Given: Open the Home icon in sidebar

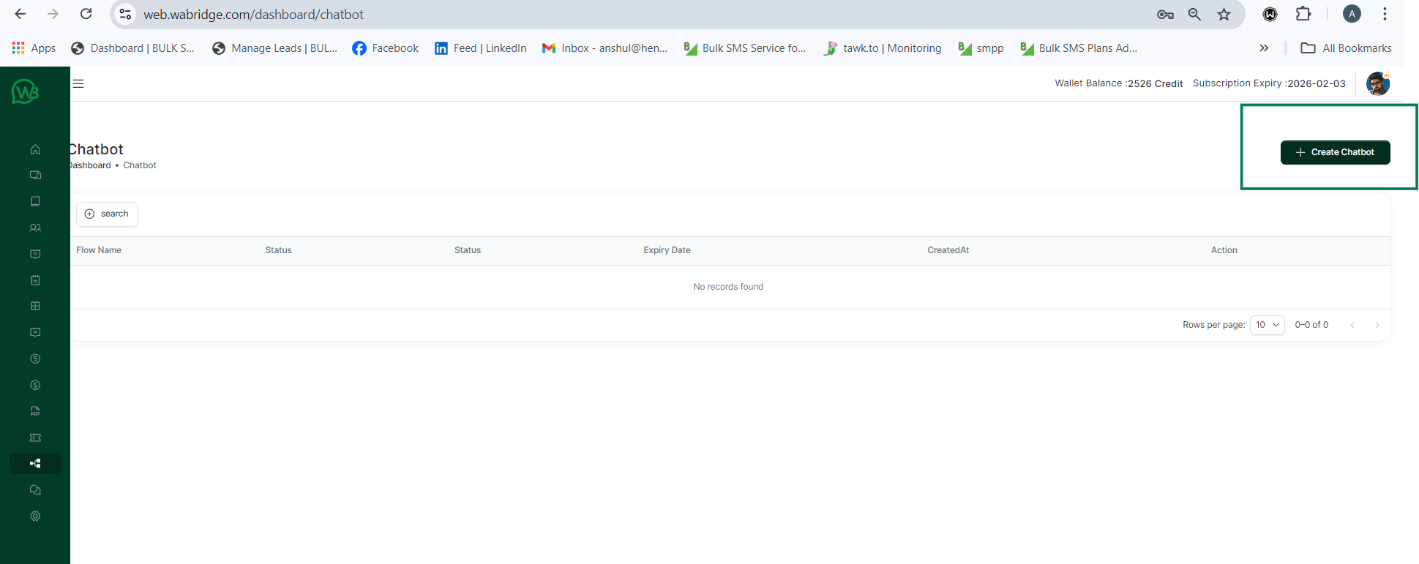Looking at the screenshot, I should click(x=35, y=149).
